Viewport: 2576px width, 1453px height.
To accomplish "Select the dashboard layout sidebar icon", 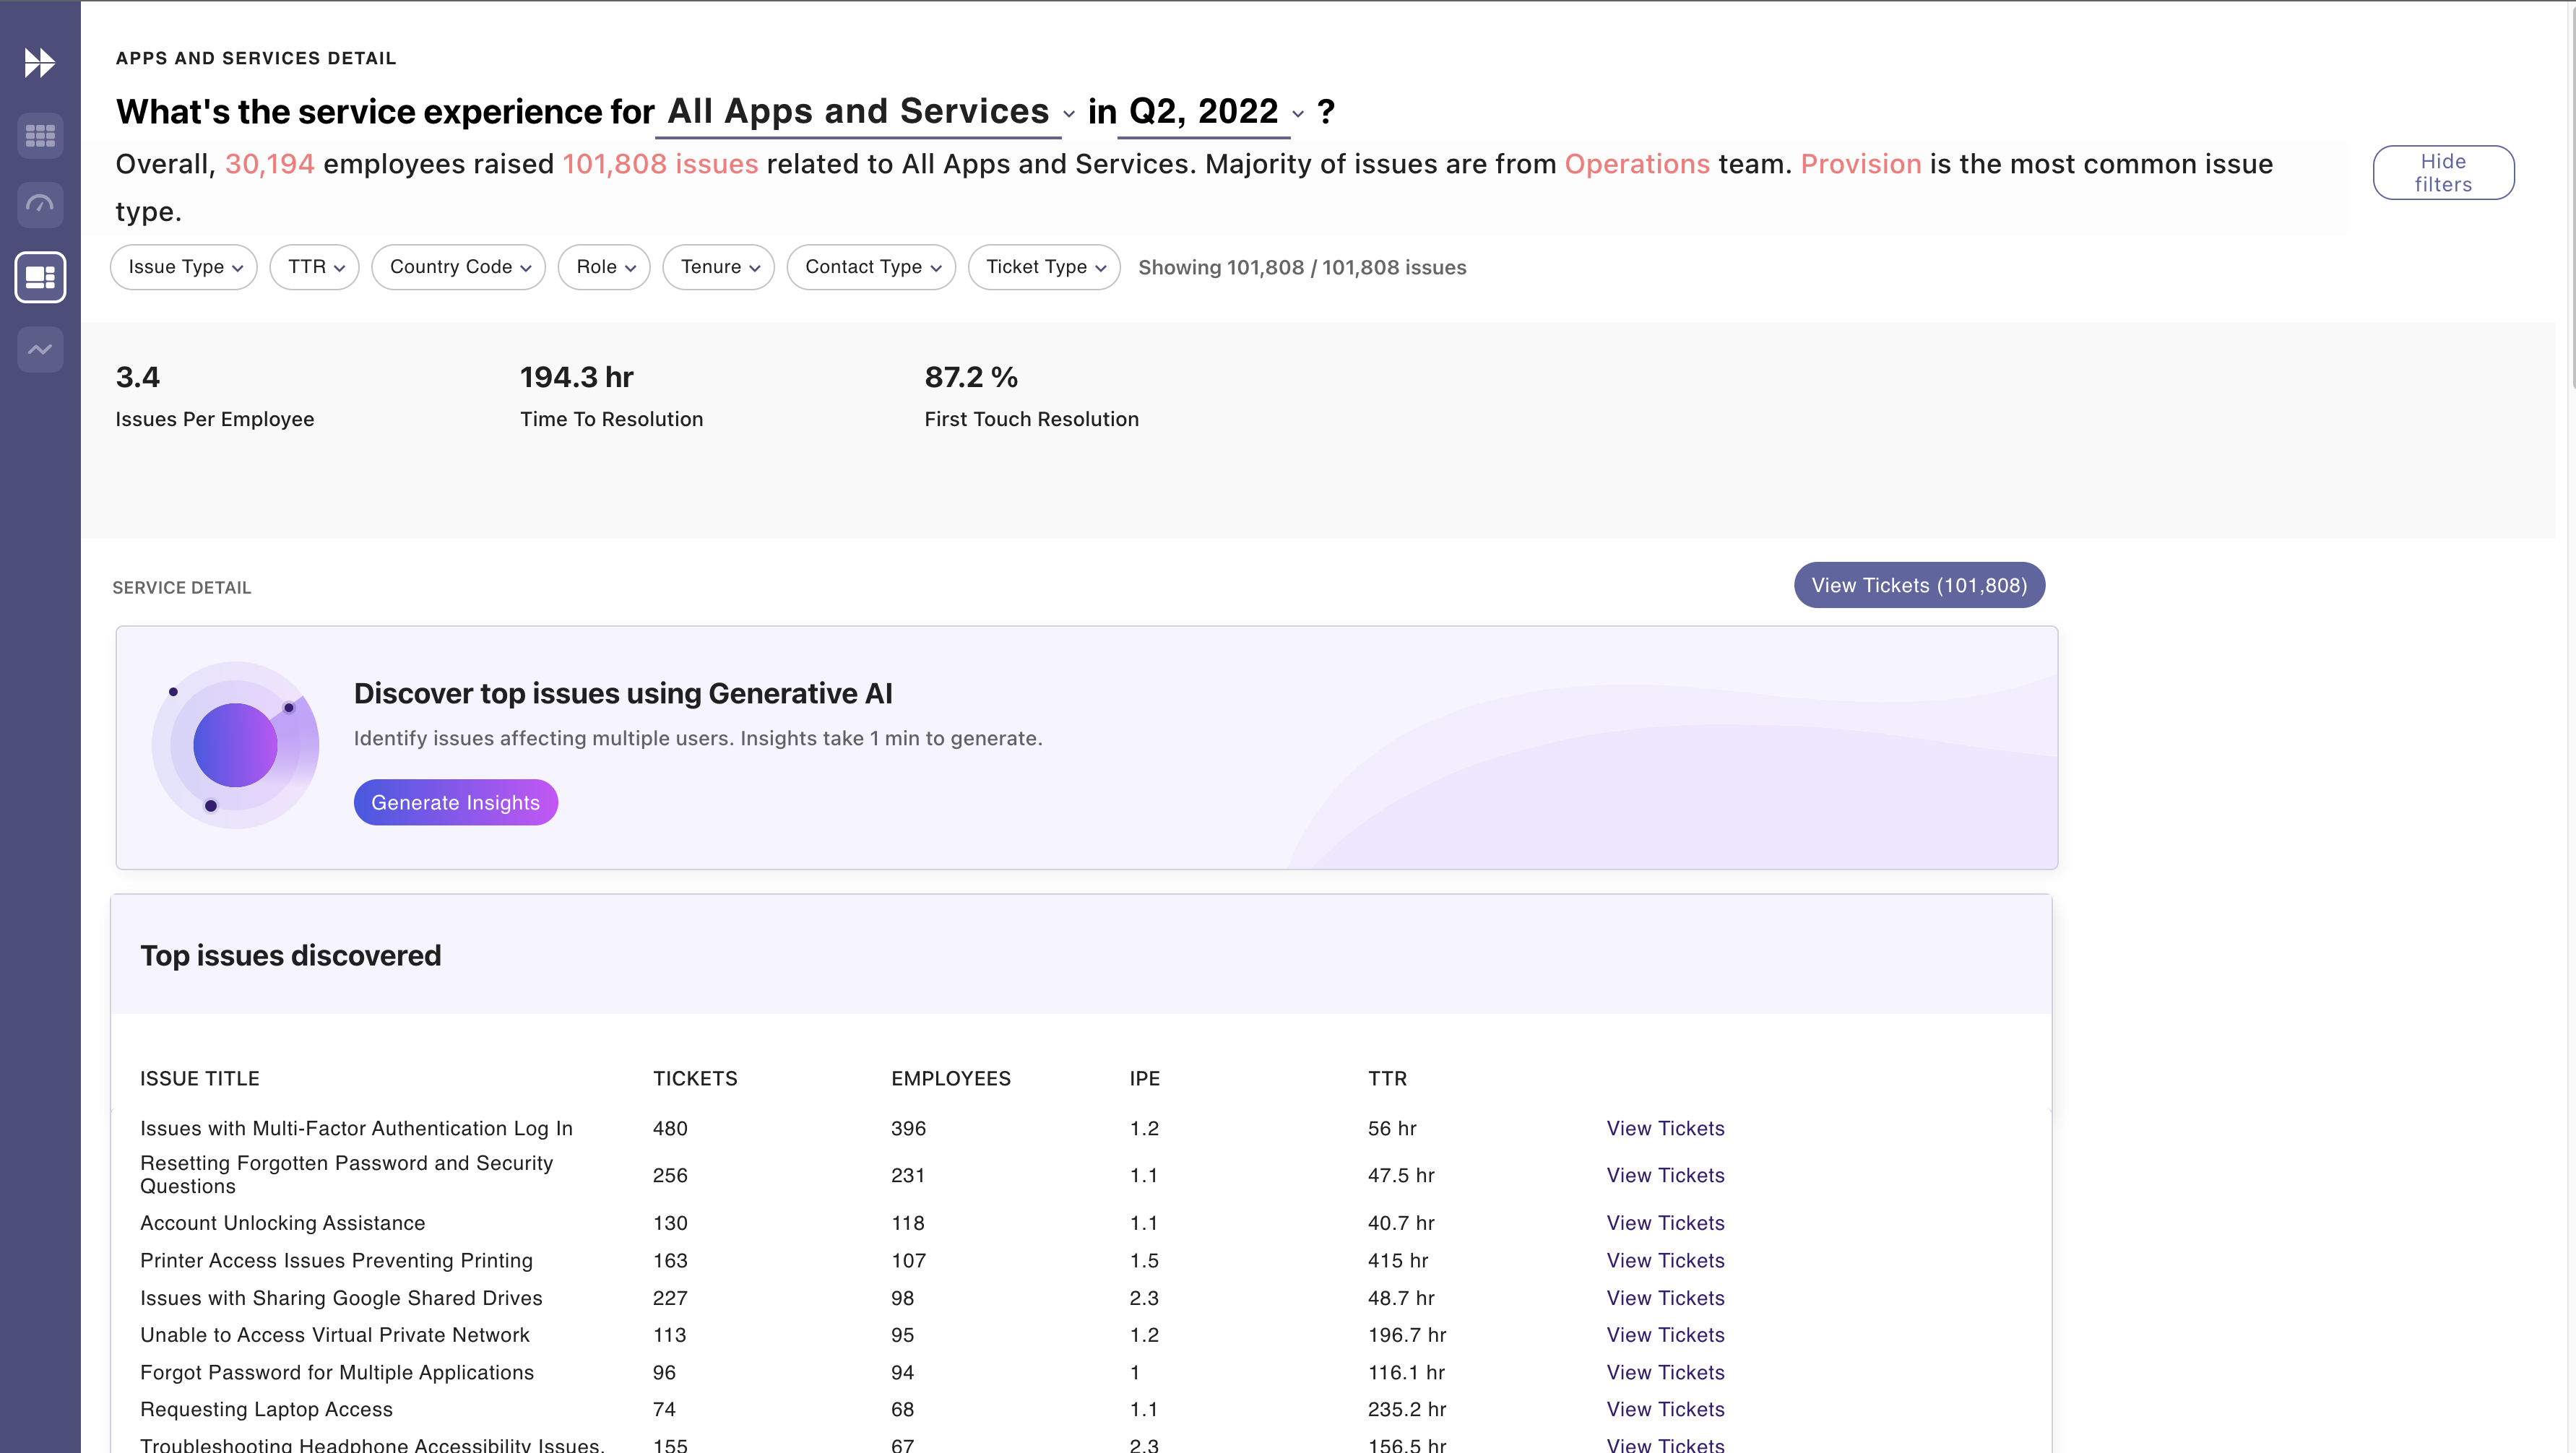I will [x=40, y=277].
